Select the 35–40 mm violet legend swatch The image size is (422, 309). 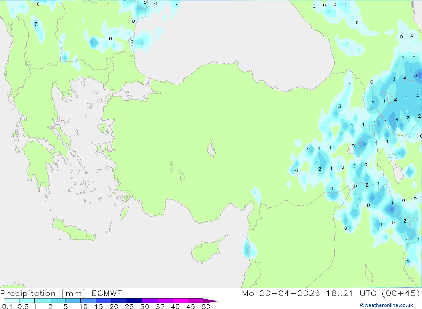165,301
